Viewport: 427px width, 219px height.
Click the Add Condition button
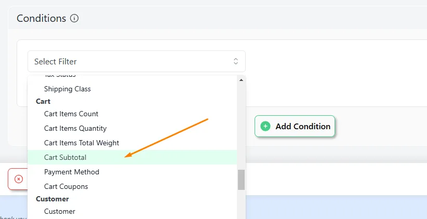(295, 126)
